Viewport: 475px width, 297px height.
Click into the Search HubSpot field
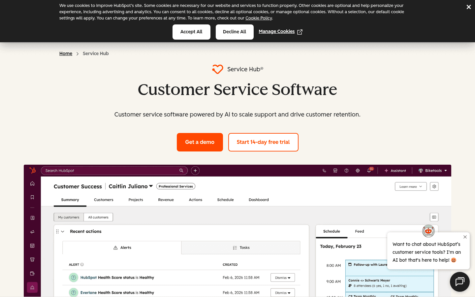coord(114,171)
